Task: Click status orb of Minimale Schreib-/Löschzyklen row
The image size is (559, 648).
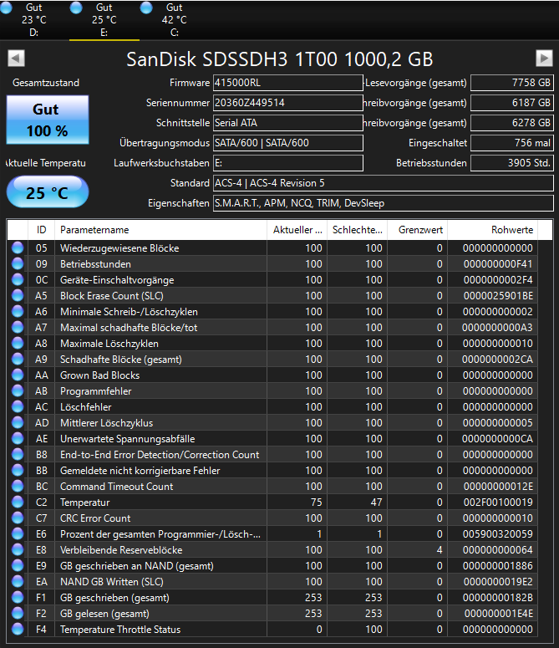Action: [18, 312]
